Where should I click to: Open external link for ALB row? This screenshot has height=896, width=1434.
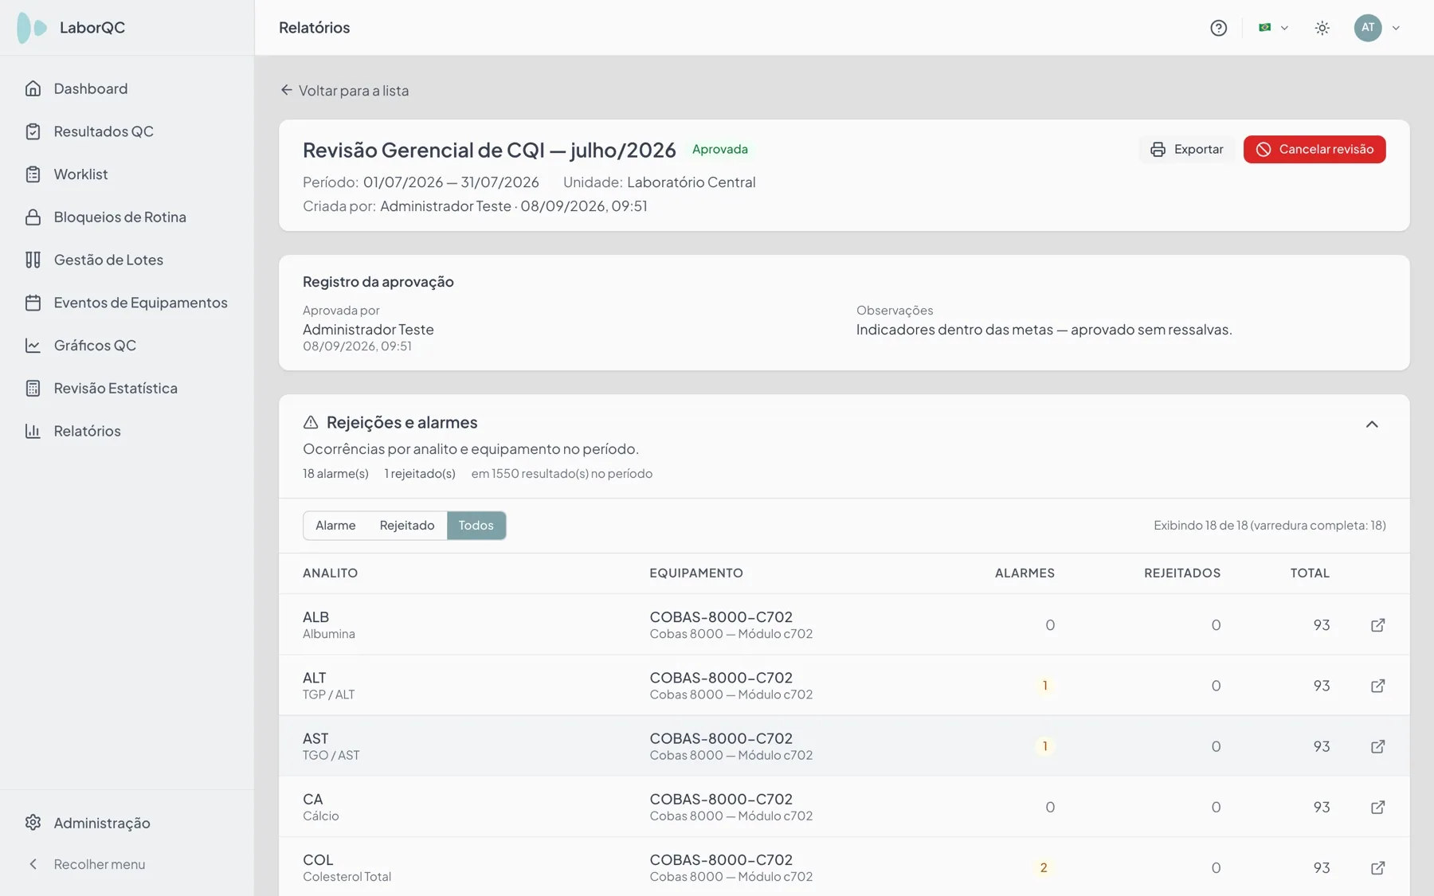(x=1377, y=625)
